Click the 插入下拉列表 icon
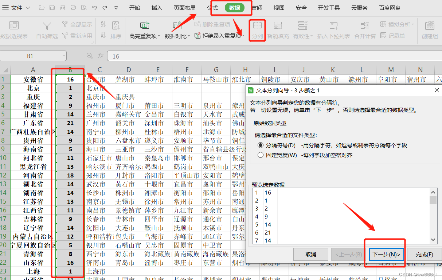This screenshot has height=280, width=442. tap(333, 25)
